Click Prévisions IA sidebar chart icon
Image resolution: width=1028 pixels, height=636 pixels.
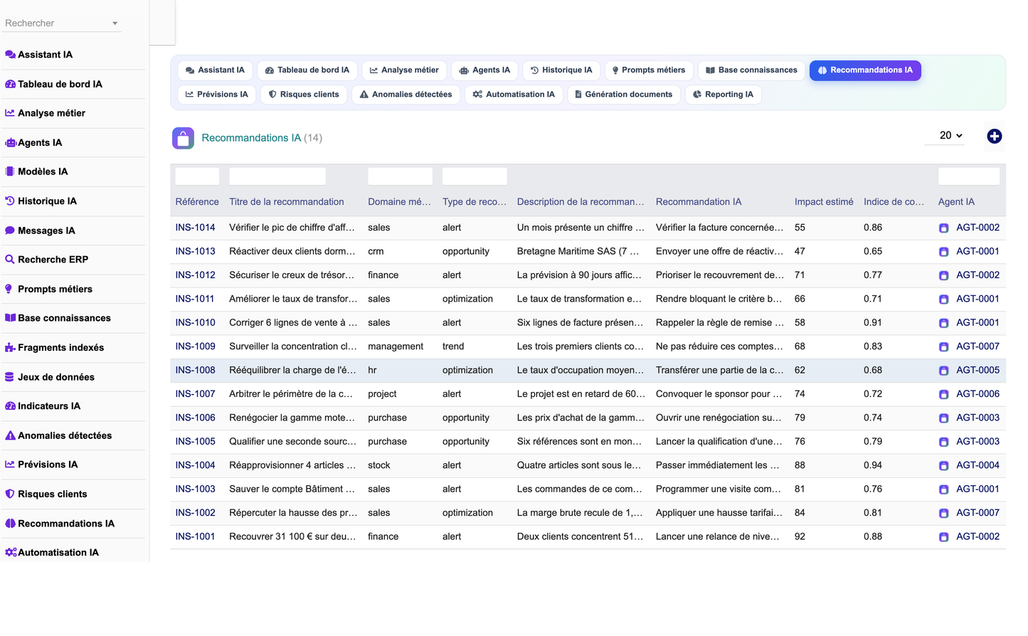10,465
